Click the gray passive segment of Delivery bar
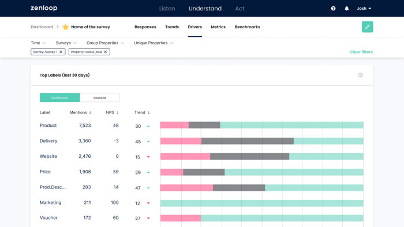 pyautogui.click(x=248, y=141)
